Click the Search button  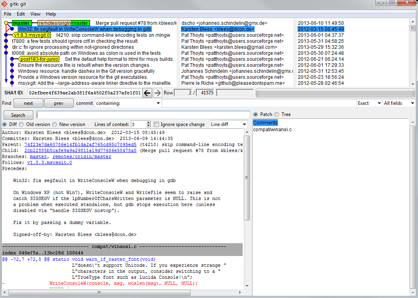pos(18,115)
